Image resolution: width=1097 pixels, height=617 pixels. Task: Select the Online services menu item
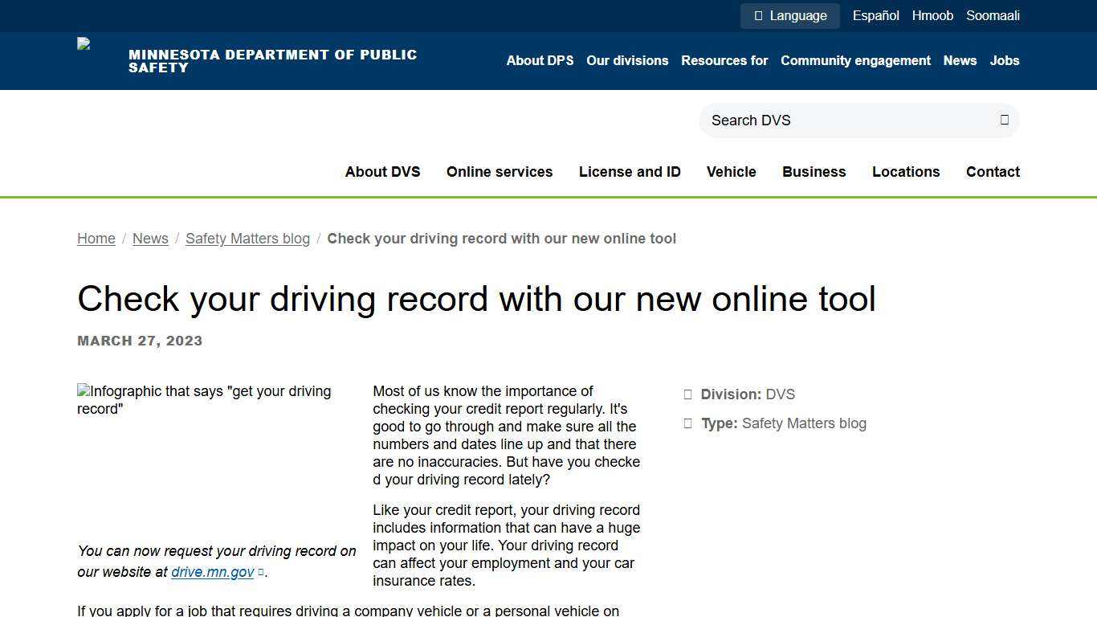coord(500,171)
